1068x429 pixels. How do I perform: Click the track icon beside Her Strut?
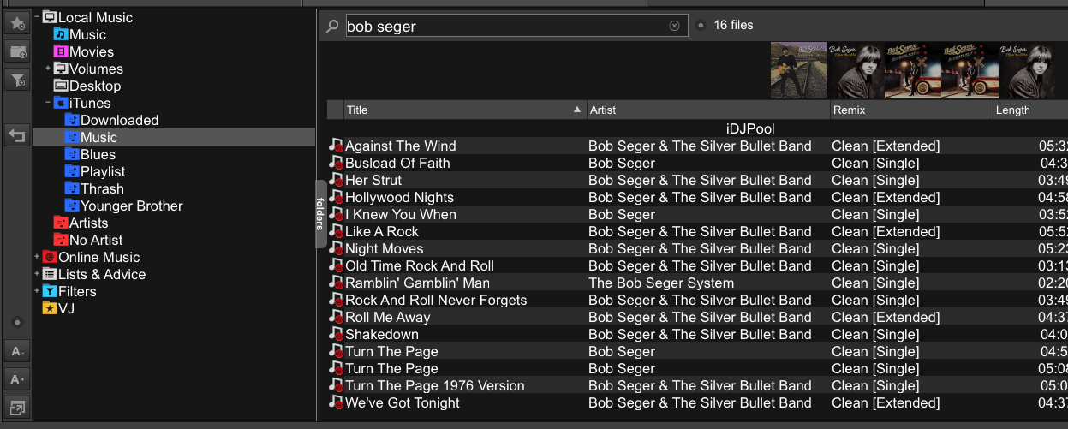[x=336, y=180]
